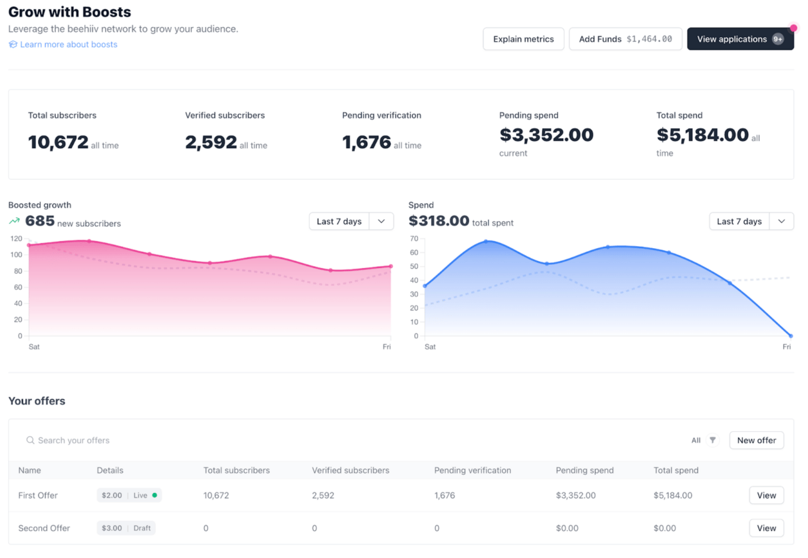808x558 pixels.
Task: Click View button for First Offer
Action: (x=767, y=496)
